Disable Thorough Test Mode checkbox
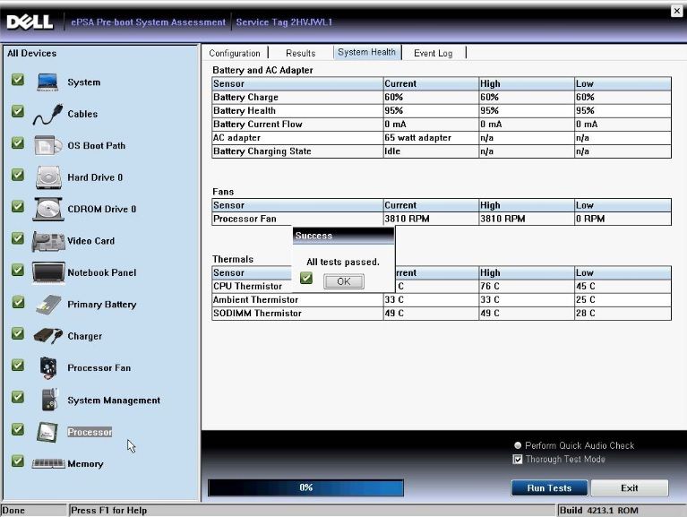The height and width of the screenshot is (517, 687). click(x=518, y=459)
